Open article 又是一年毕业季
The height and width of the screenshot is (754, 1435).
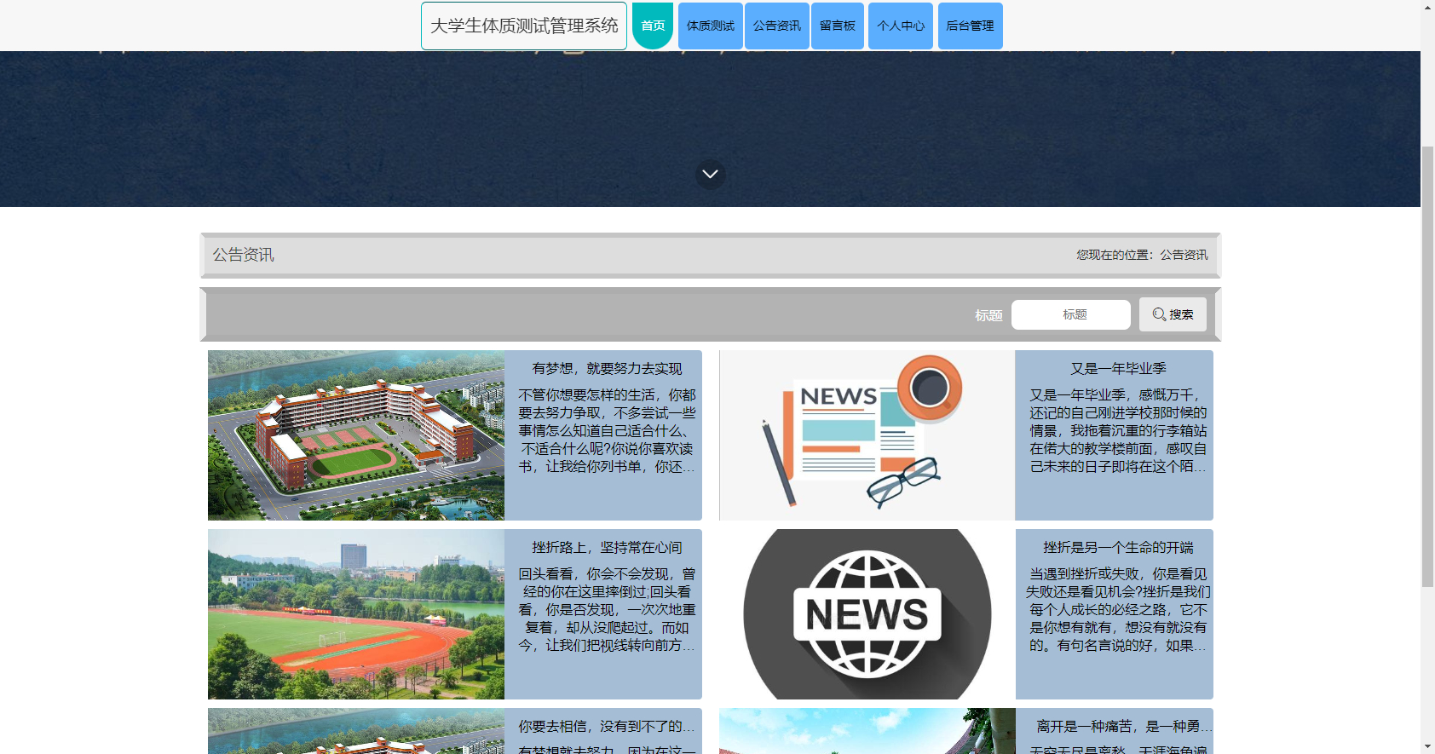pyautogui.click(x=1118, y=368)
